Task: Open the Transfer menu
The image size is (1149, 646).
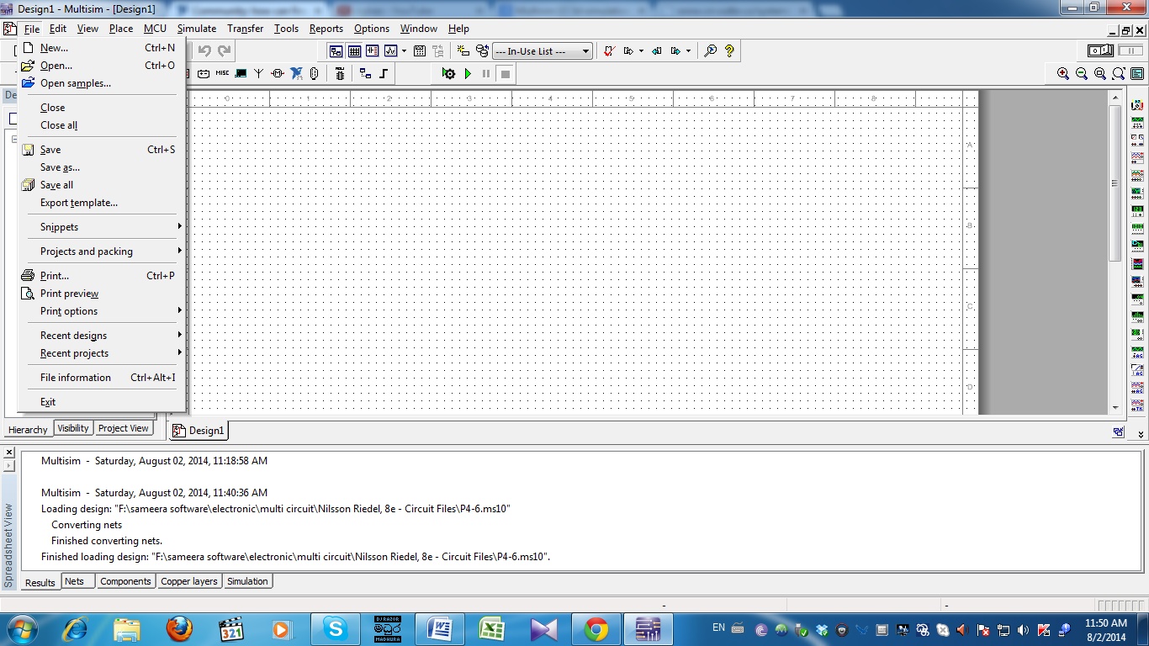Action: pos(246,29)
